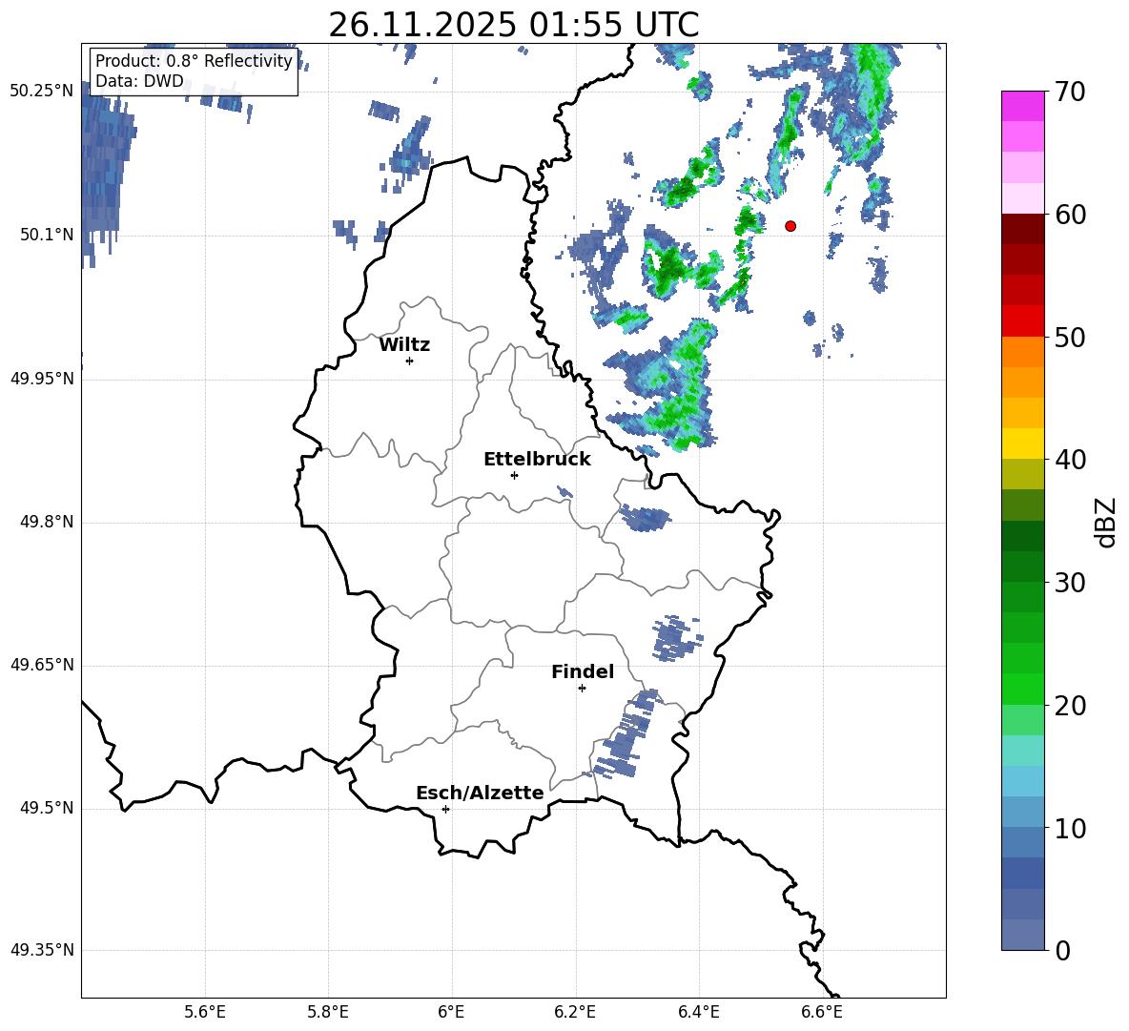
Task: Click the Wiltz city label
Action: pyautogui.click(x=404, y=345)
